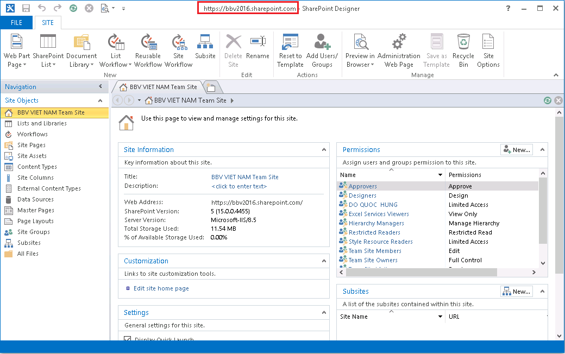This screenshot has width=565, height=354.
Task: Click the Permissions list horizontal scrollbar
Action: (x=421, y=272)
